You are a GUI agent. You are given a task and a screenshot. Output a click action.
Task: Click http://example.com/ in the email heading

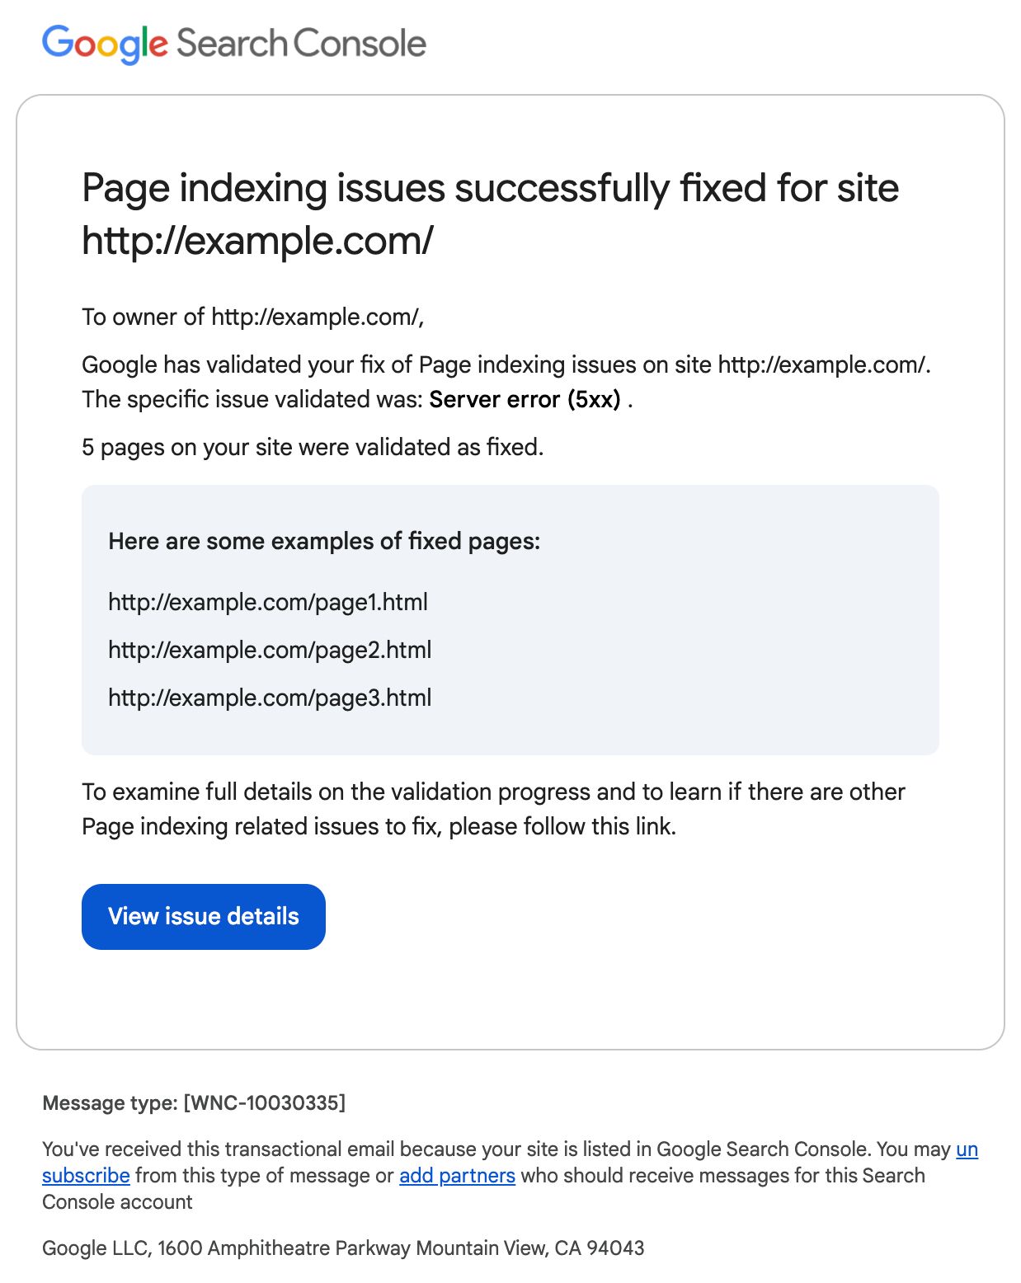pyautogui.click(x=257, y=240)
